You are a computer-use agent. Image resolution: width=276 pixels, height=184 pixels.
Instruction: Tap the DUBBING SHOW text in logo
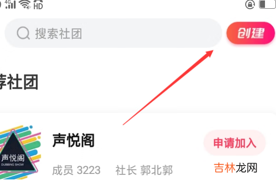[x=12, y=165]
